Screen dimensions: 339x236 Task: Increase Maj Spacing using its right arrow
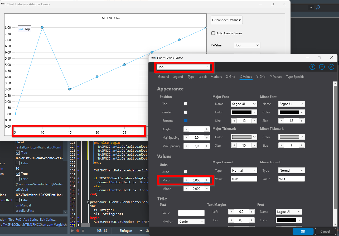(x=207, y=138)
